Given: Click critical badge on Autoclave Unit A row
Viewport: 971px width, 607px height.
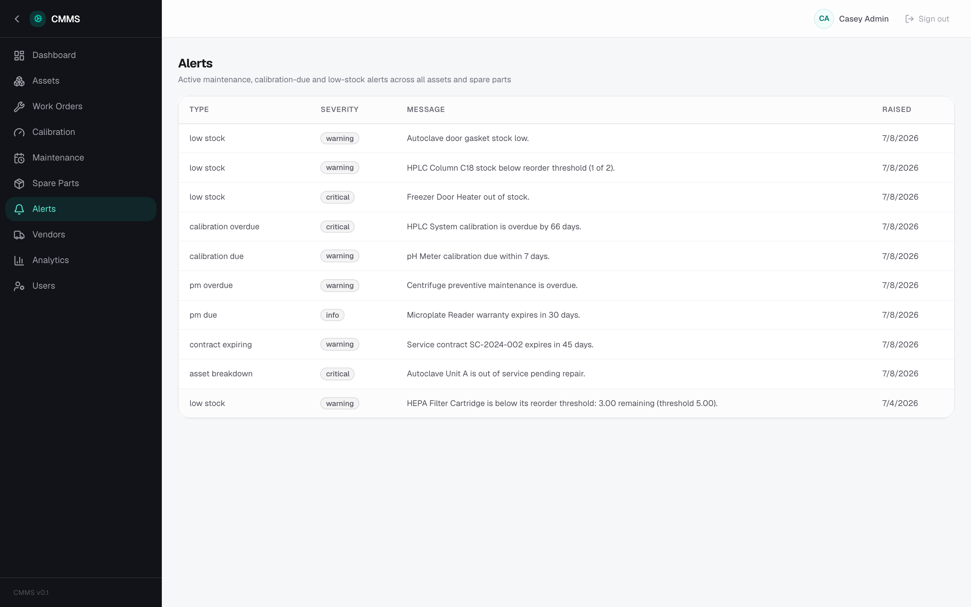Looking at the screenshot, I should (337, 374).
